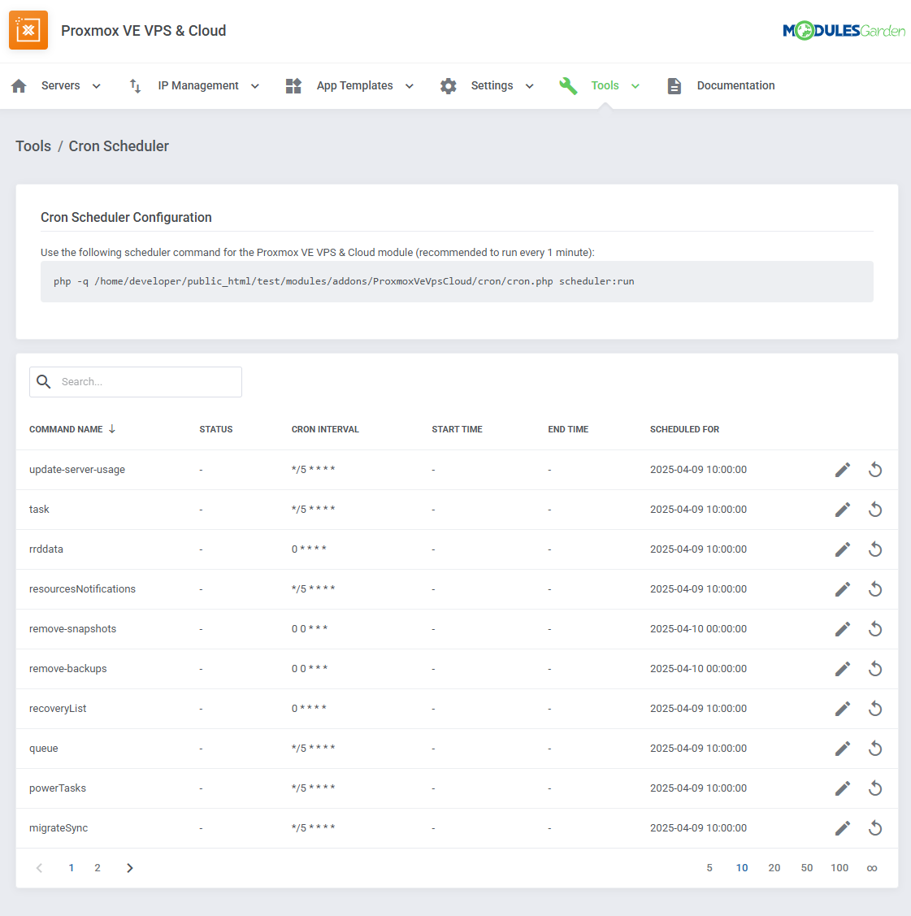911x916 pixels.
Task: Reset the resourcesNotifications schedule
Action: click(x=874, y=588)
